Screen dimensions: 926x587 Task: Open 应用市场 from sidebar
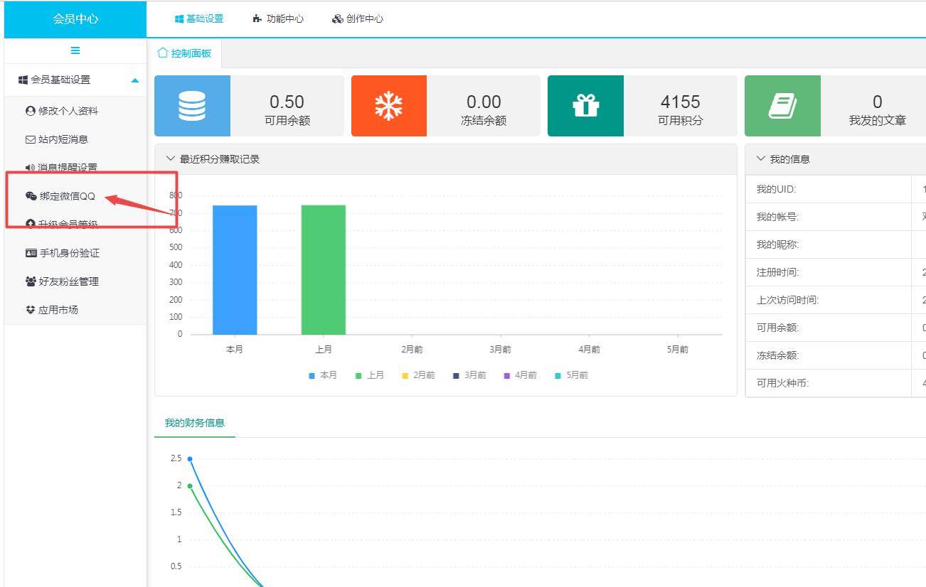coord(52,310)
